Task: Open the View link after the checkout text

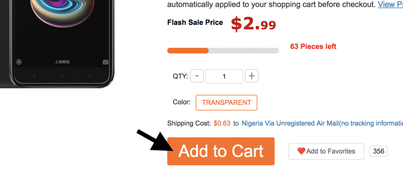Action: point(390,4)
